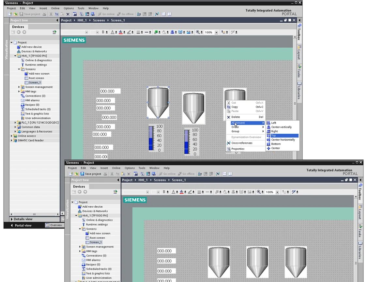The width and height of the screenshot is (367, 282).
Task: Open Insert menu in upper window
Action: coord(43,8)
